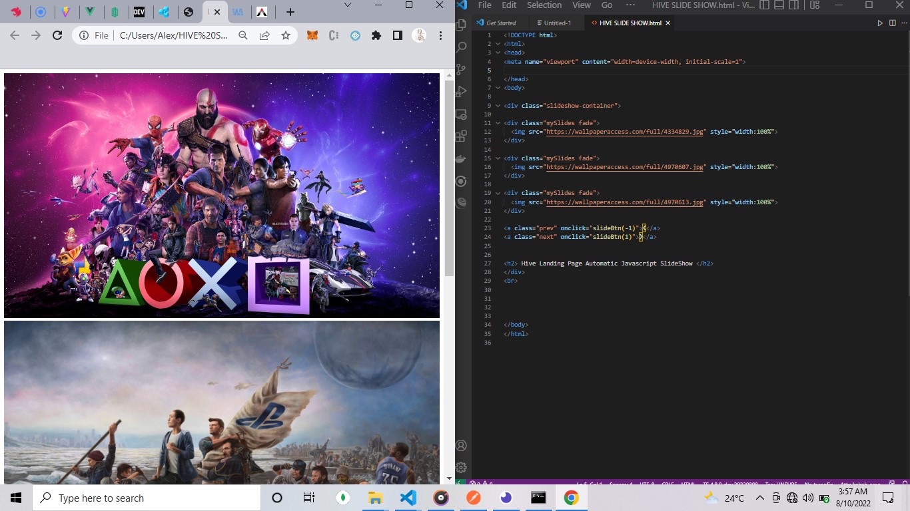Open File Explorer from the taskbar
Image resolution: width=910 pixels, height=511 pixels.
tap(375, 498)
